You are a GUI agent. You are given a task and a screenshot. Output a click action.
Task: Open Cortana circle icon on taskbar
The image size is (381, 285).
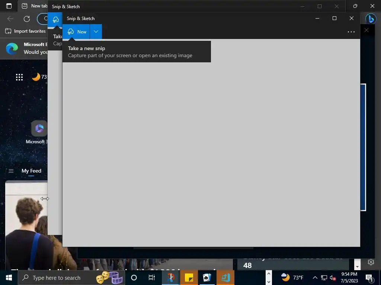pos(134,278)
